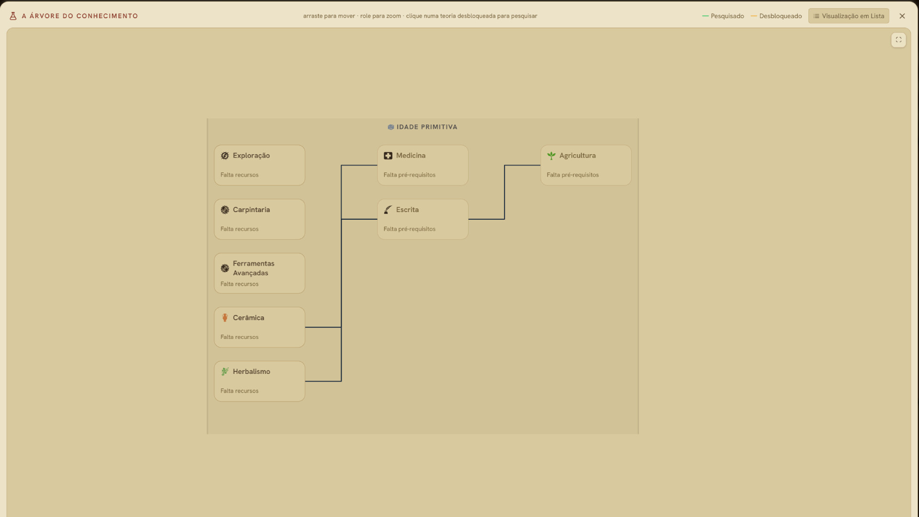Click the Cerâmica vase icon
This screenshot has width=919, height=517.
tap(225, 318)
